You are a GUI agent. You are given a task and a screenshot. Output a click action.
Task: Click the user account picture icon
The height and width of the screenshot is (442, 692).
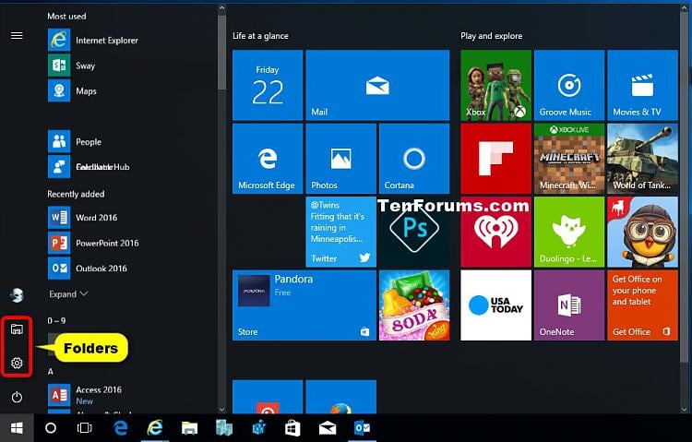point(17,295)
